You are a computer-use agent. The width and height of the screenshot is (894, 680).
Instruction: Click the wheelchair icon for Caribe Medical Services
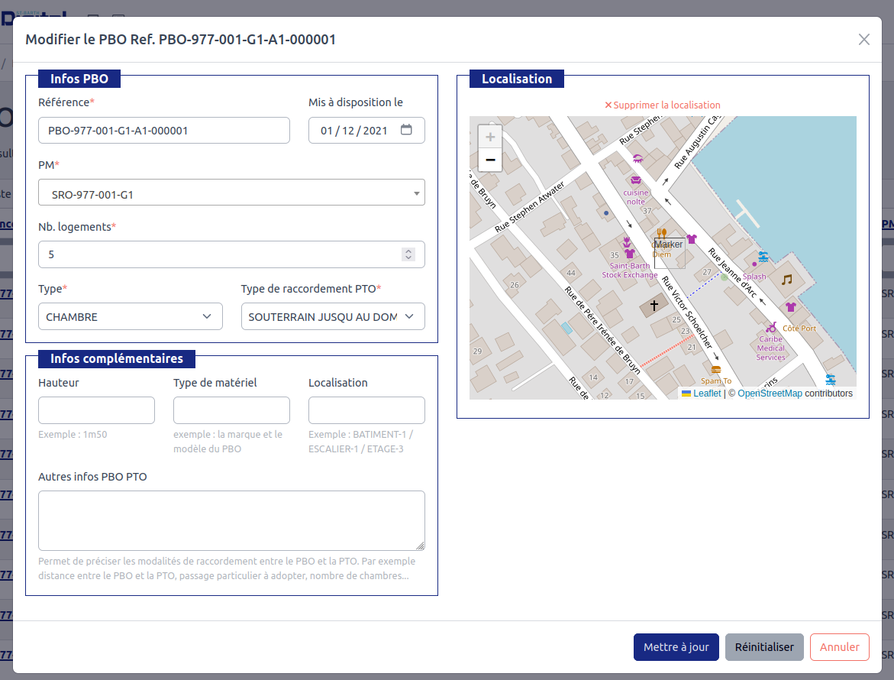click(x=772, y=327)
